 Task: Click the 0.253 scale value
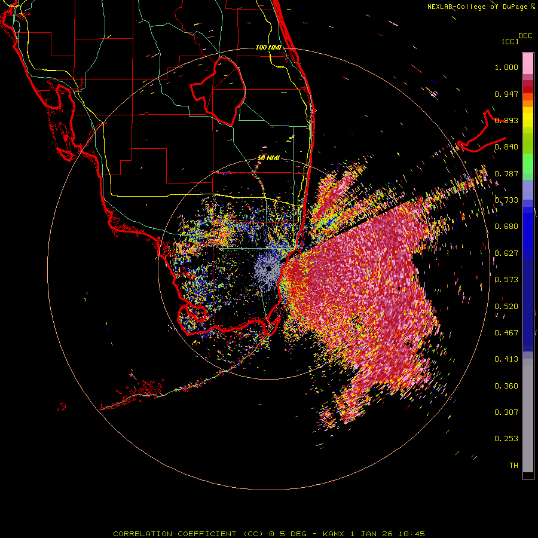(506, 439)
